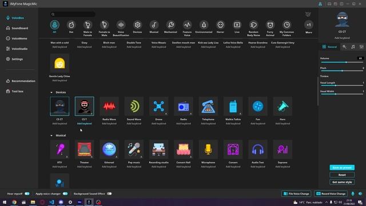
Task: Select the CS CT voice
Action: tap(59, 106)
